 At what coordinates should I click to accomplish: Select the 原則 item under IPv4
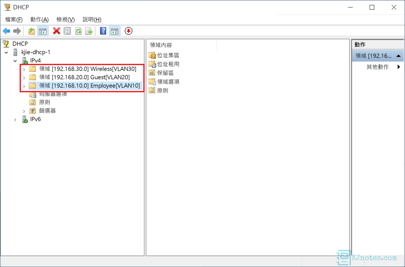45,102
